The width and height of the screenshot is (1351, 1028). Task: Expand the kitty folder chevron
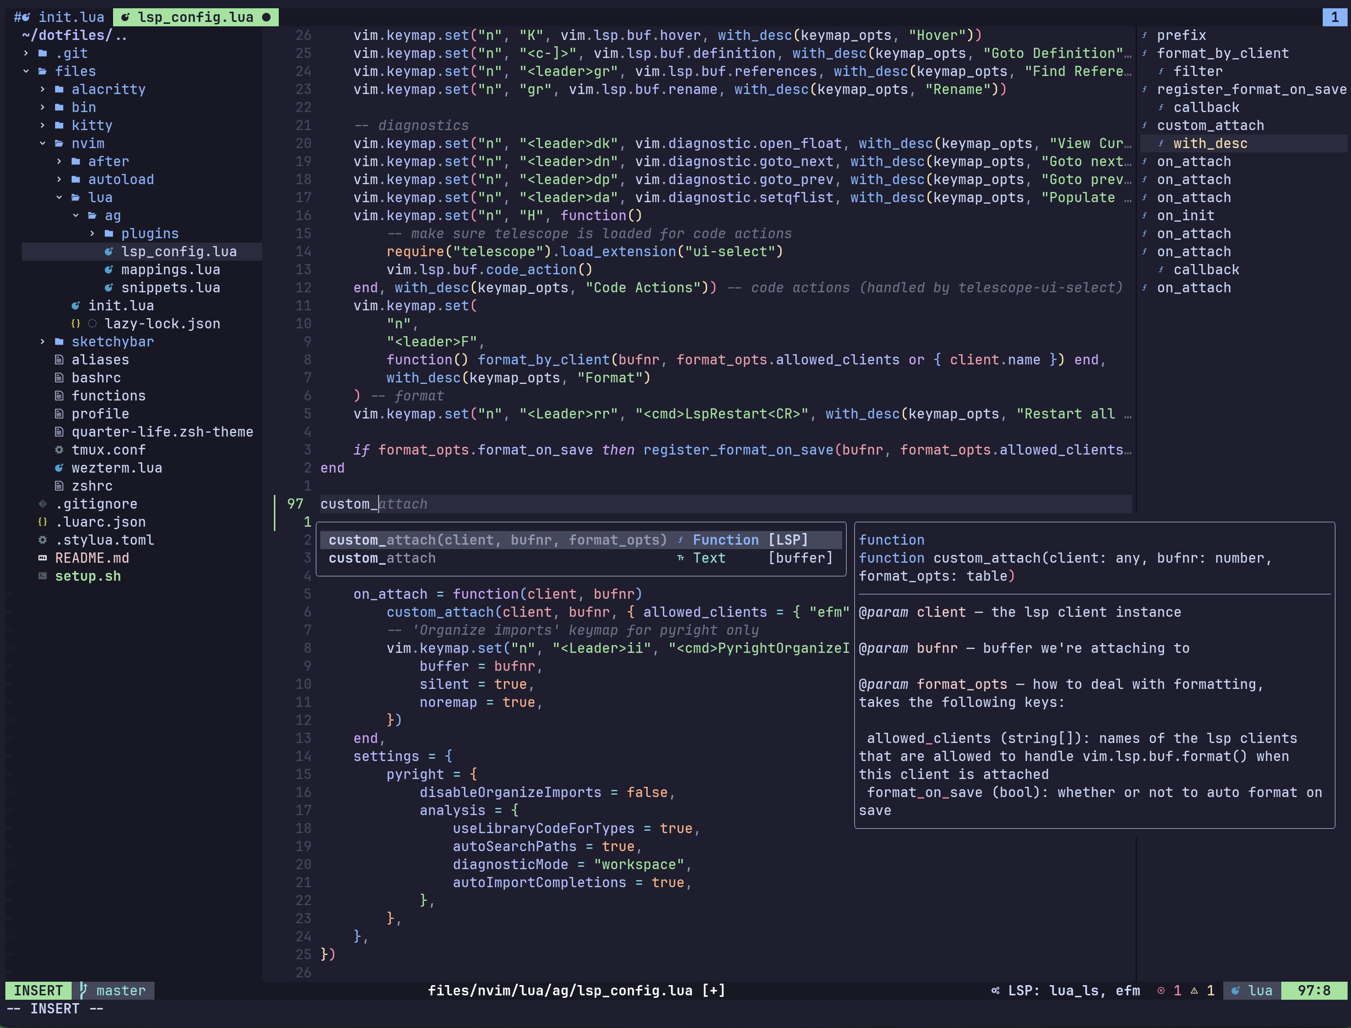coord(42,125)
